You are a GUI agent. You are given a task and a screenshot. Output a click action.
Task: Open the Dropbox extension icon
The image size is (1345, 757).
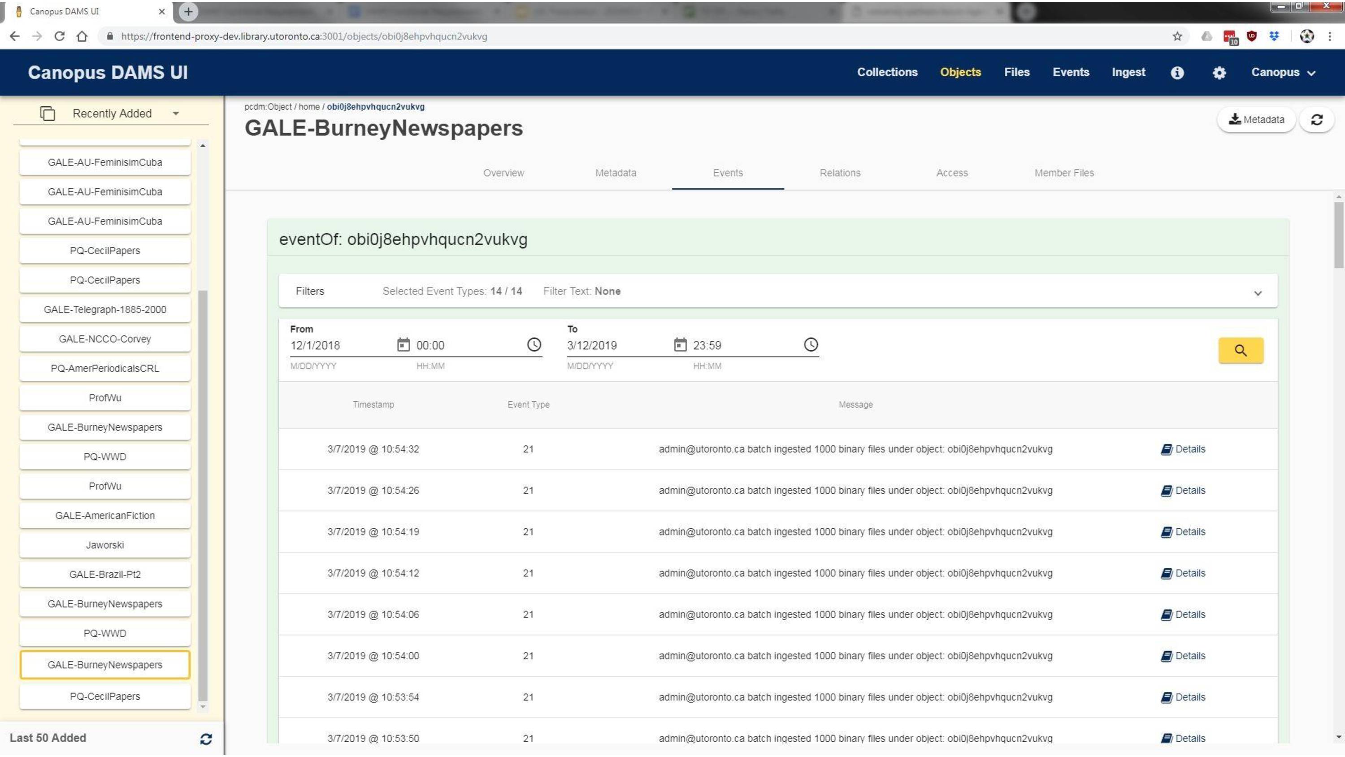coord(1275,36)
